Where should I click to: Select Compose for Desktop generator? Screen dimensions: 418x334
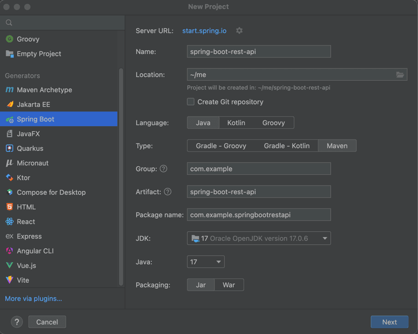59,192
